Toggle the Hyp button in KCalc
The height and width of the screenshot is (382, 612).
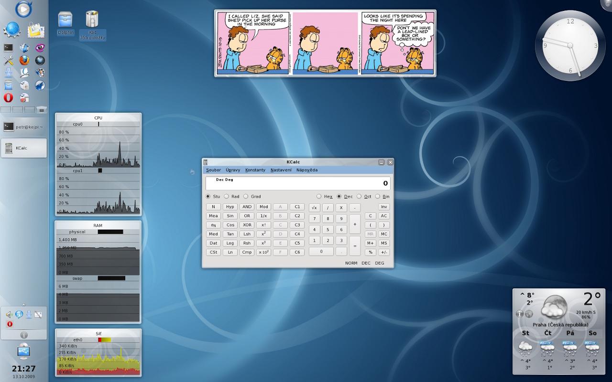coord(230,207)
